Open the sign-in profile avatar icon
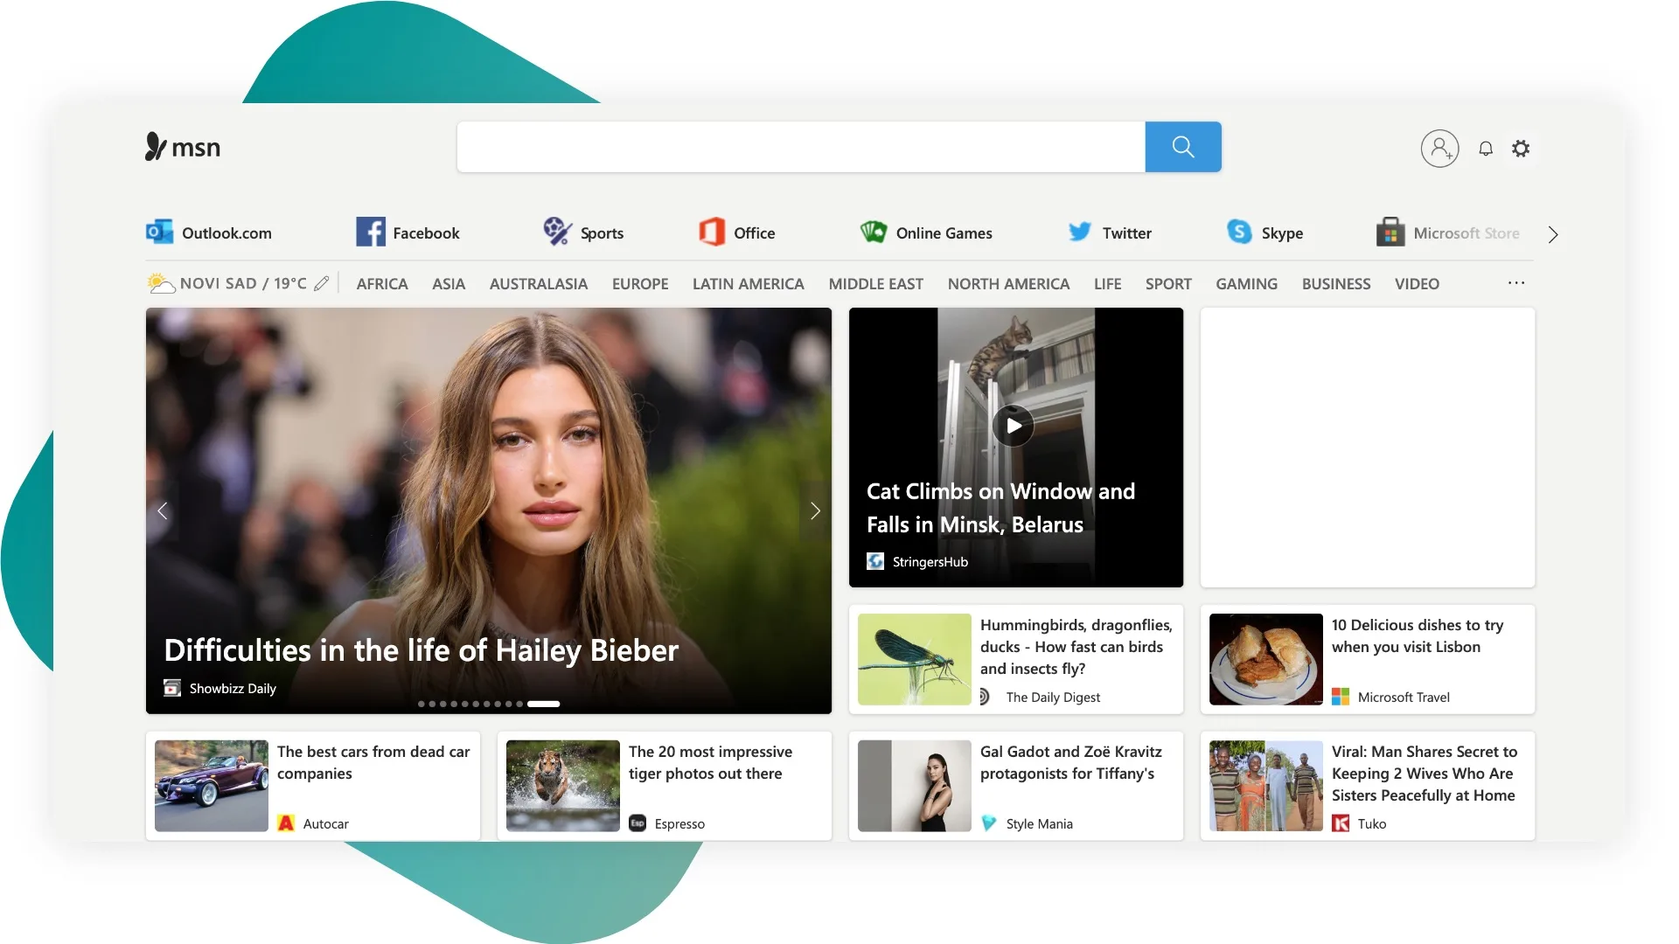Viewport: 1679px width, 944px height. [x=1439, y=149]
